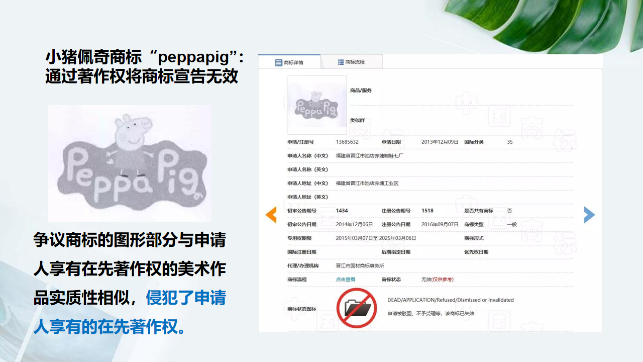Click the orange previous arrow
This screenshot has height=362, width=643.
(271, 215)
